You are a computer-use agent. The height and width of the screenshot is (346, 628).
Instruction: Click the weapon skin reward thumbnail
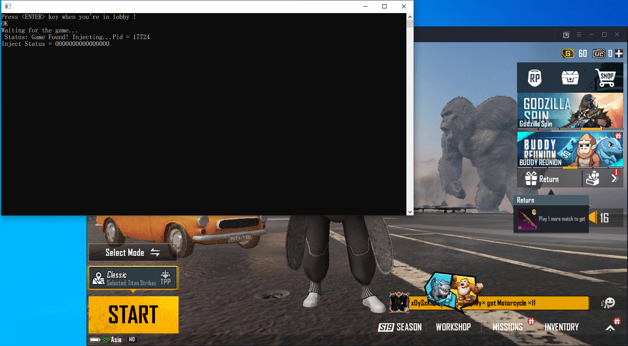[x=528, y=219]
